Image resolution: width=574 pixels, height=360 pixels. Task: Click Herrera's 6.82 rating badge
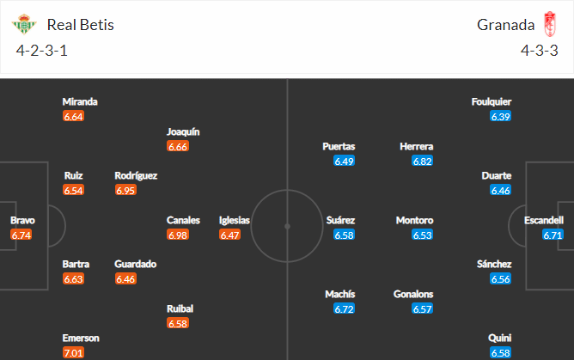(x=422, y=161)
